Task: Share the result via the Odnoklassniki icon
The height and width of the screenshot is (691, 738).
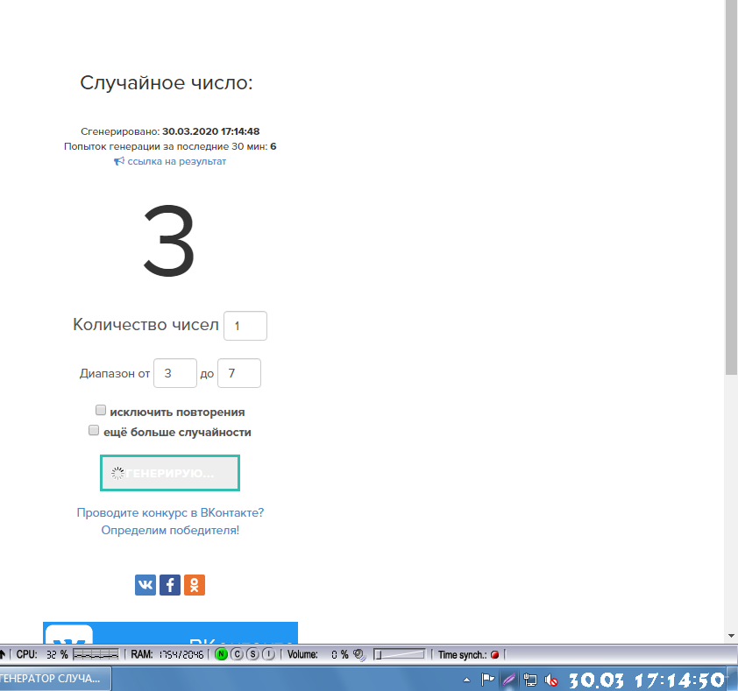Action: 195,585
